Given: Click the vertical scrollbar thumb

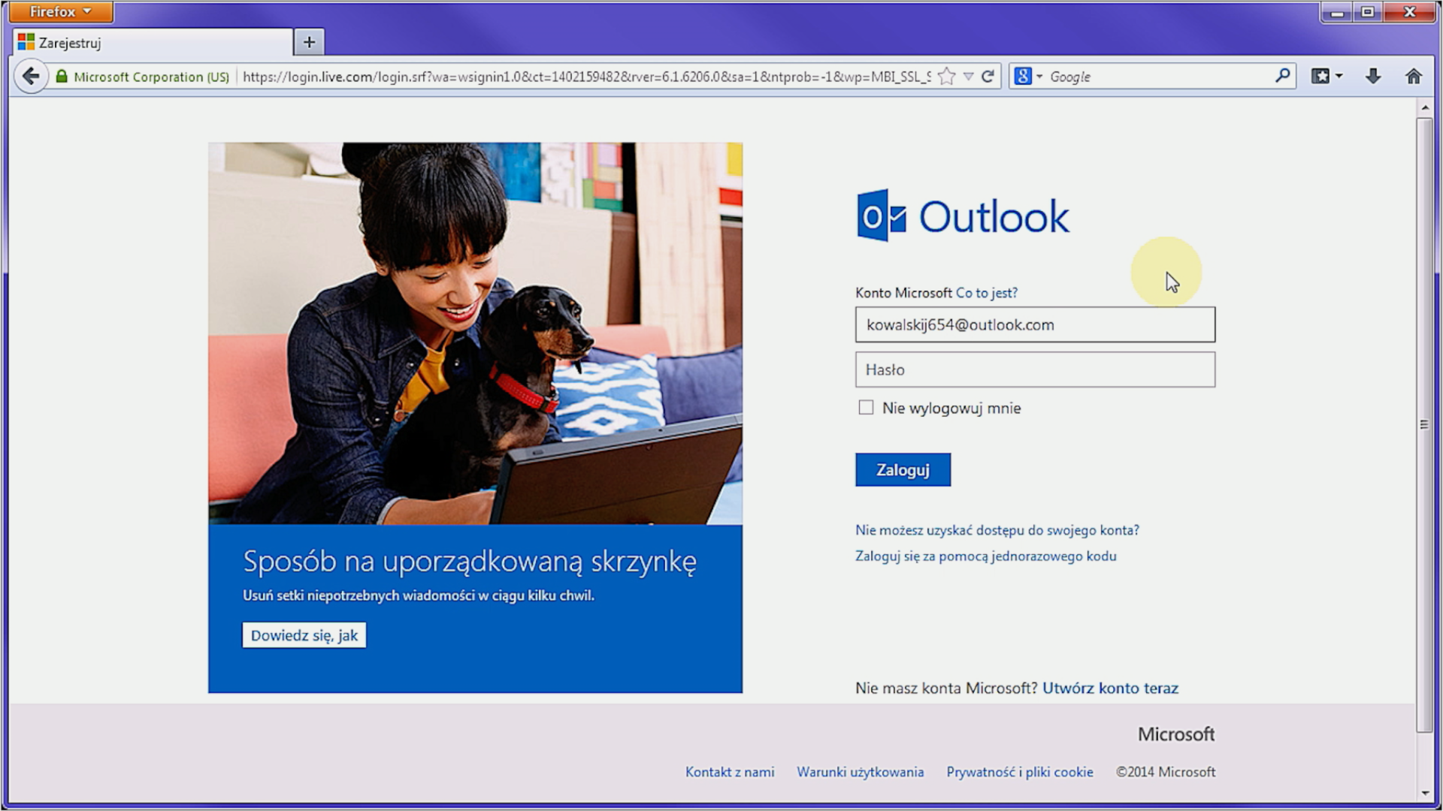Looking at the screenshot, I should (x=1425, y=424).
